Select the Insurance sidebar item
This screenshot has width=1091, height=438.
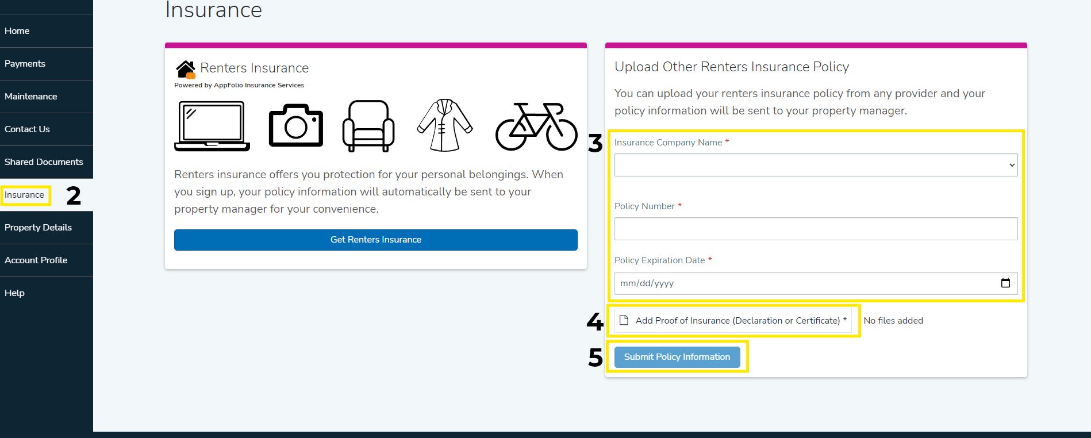24,195
